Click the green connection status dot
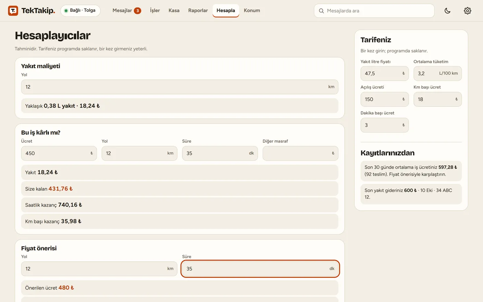This screenshot has width=483, height=302. (66, 11)
